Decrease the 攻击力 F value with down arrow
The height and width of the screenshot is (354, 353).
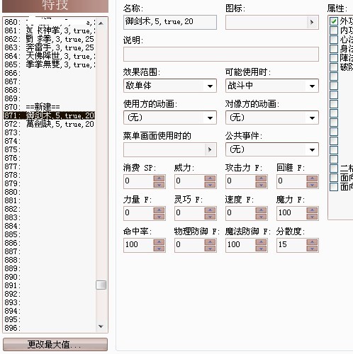[261, 185]
